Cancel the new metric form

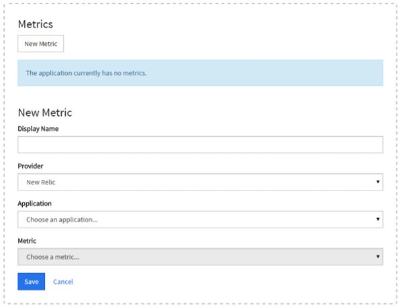tap(63, 282)
